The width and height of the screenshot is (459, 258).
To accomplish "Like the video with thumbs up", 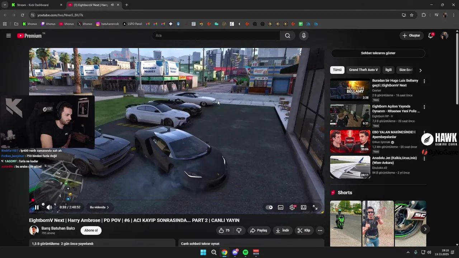I will click(224, 230).
